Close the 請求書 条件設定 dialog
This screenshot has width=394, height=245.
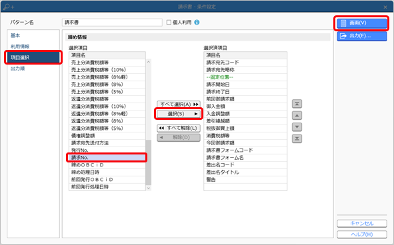[x=385, y=7]
